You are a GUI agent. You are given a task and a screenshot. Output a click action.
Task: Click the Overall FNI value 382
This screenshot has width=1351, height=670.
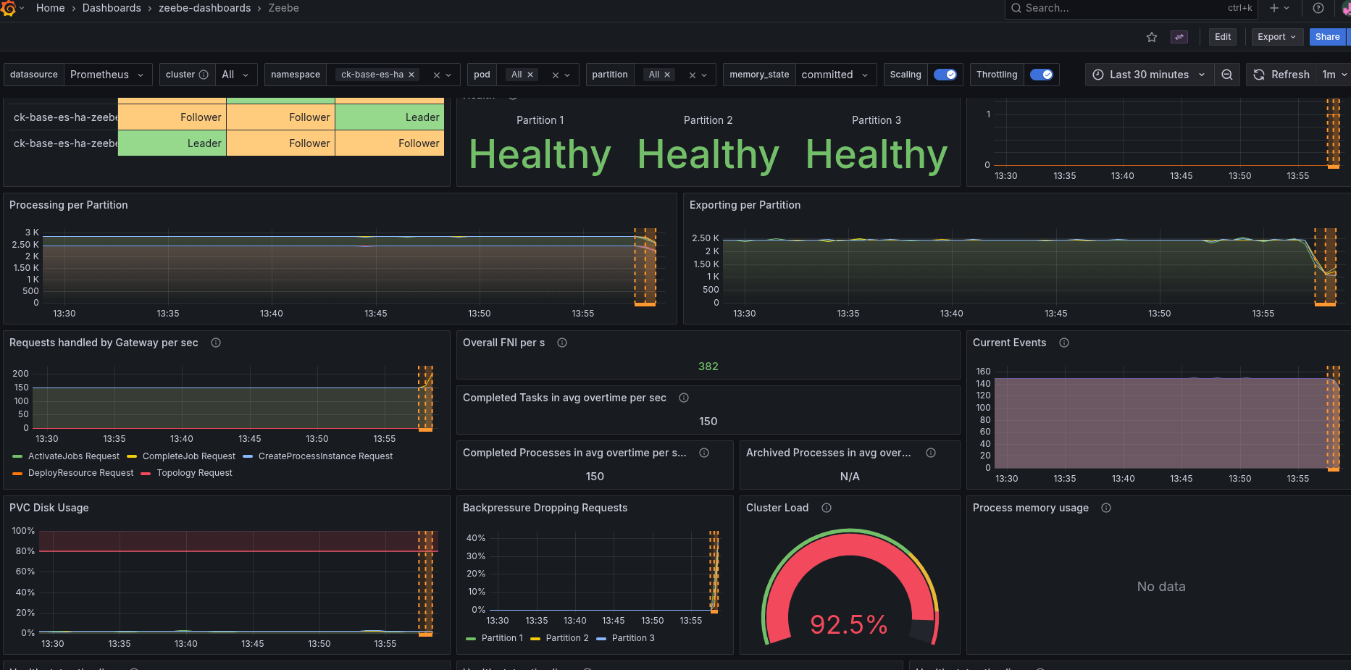pyautogui.click(x=708, y=367)
